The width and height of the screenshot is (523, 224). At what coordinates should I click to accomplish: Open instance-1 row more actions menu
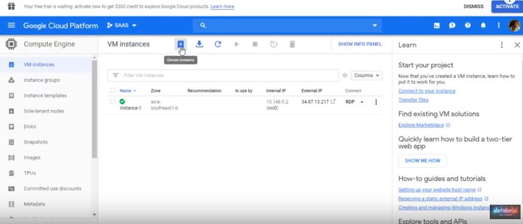(x=376, y=102)
